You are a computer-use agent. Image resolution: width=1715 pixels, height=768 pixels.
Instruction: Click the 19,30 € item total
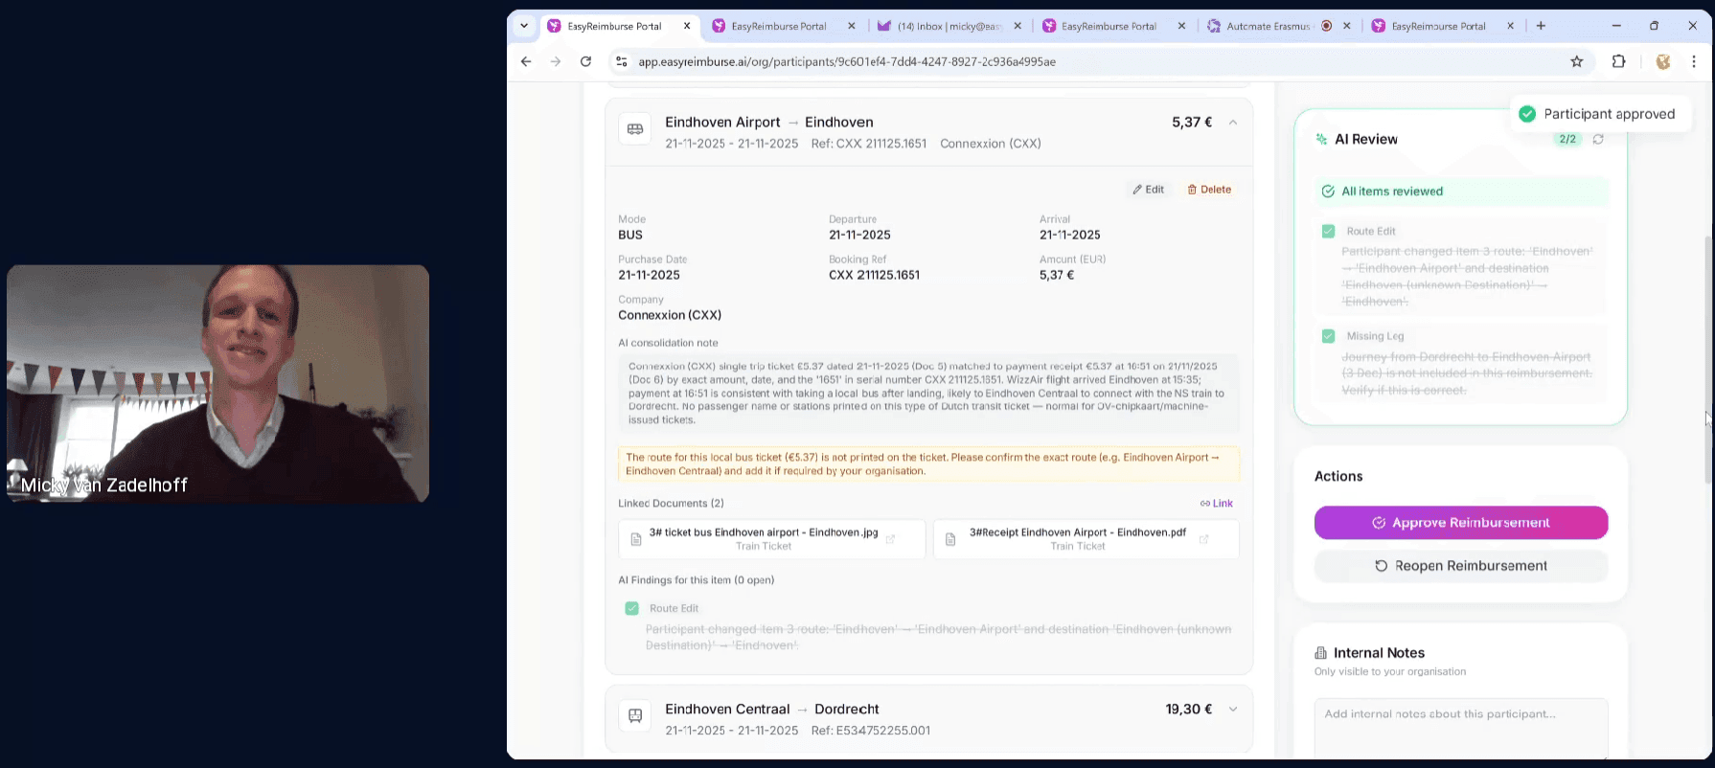click(1189, 710)
